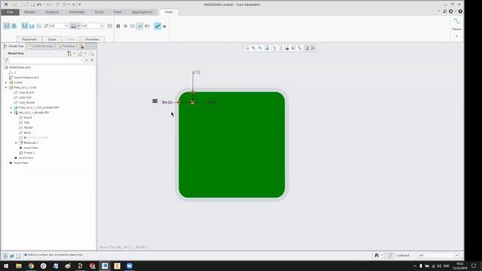Cancel the hole feature with X icon

point(164,26)
